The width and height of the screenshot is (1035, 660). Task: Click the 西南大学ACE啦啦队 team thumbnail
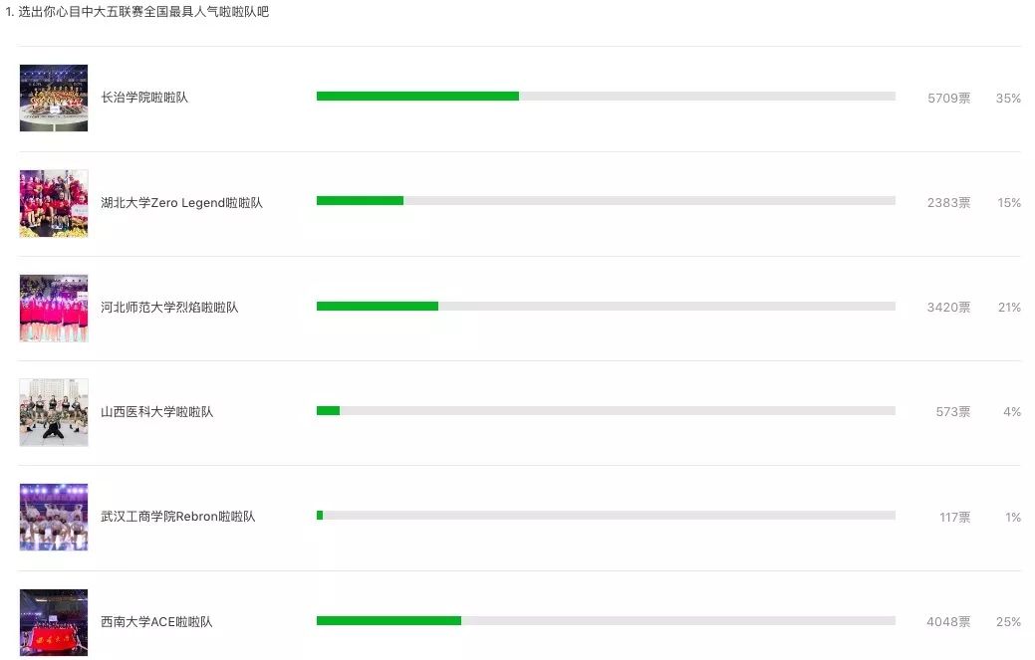(x=54, y=622)
